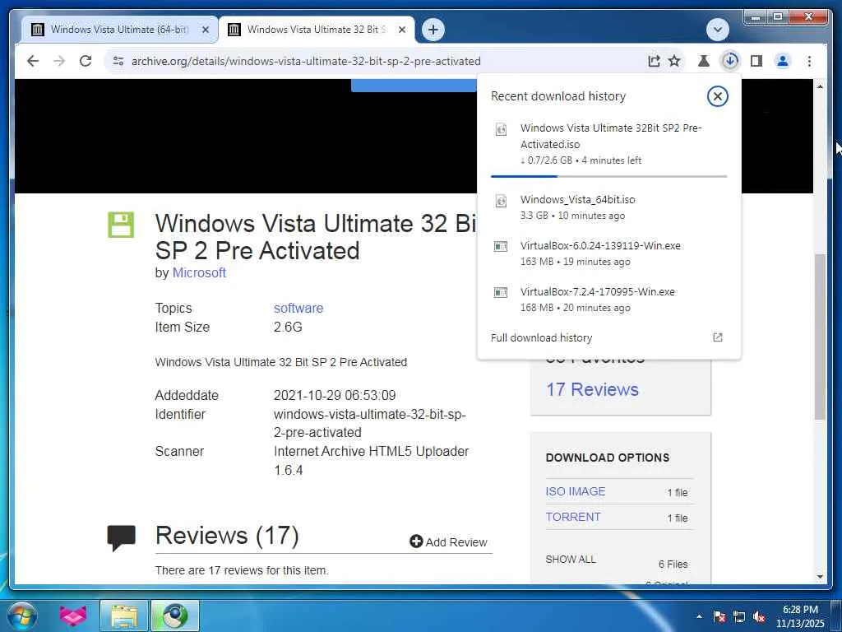842x632 pixels.
Task: Close the Vista Ultimate 32 Bit tab
Action: [x=401, y=30]
